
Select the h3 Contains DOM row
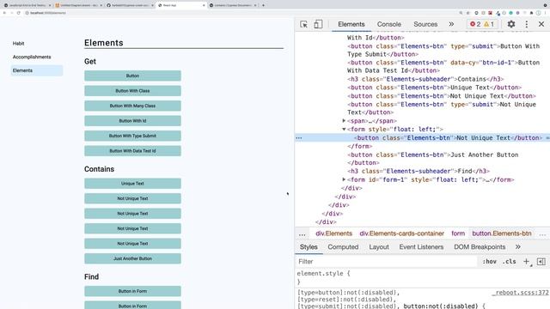coord(425,79)
